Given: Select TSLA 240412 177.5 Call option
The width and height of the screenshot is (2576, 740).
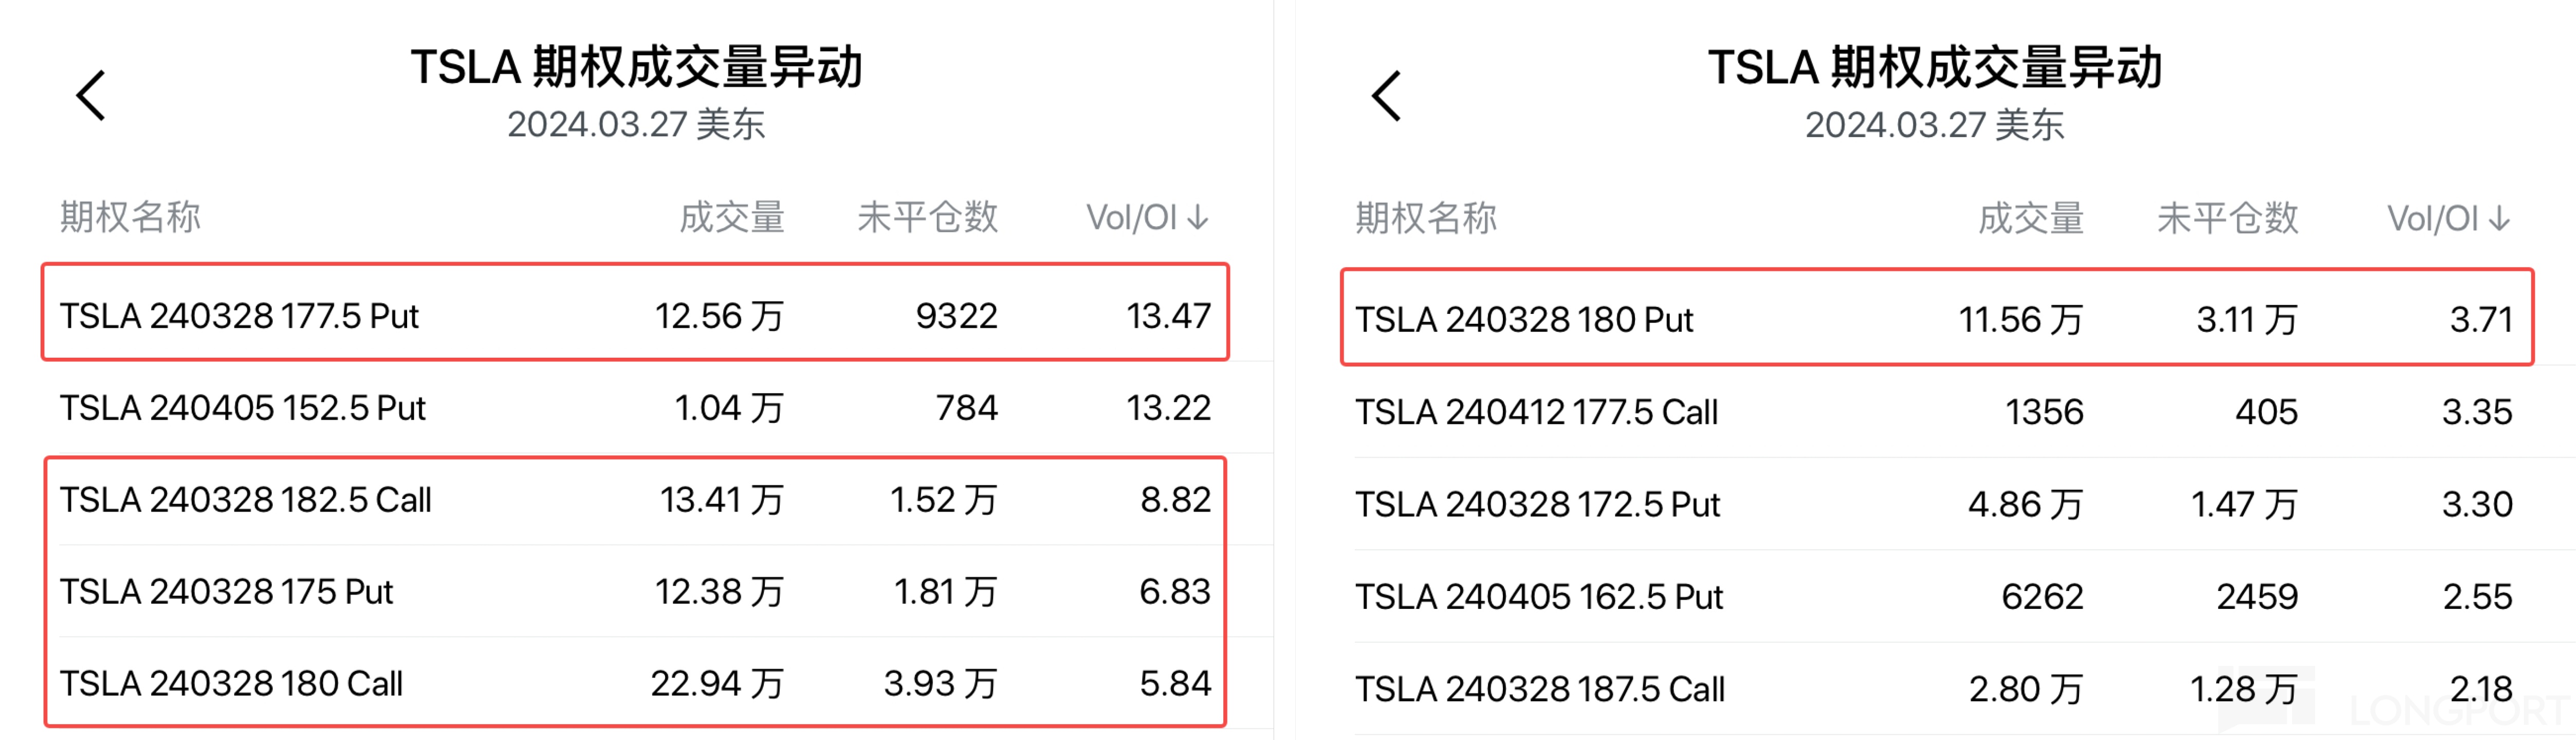Looking at the screenshot, I should [1536, 412].
